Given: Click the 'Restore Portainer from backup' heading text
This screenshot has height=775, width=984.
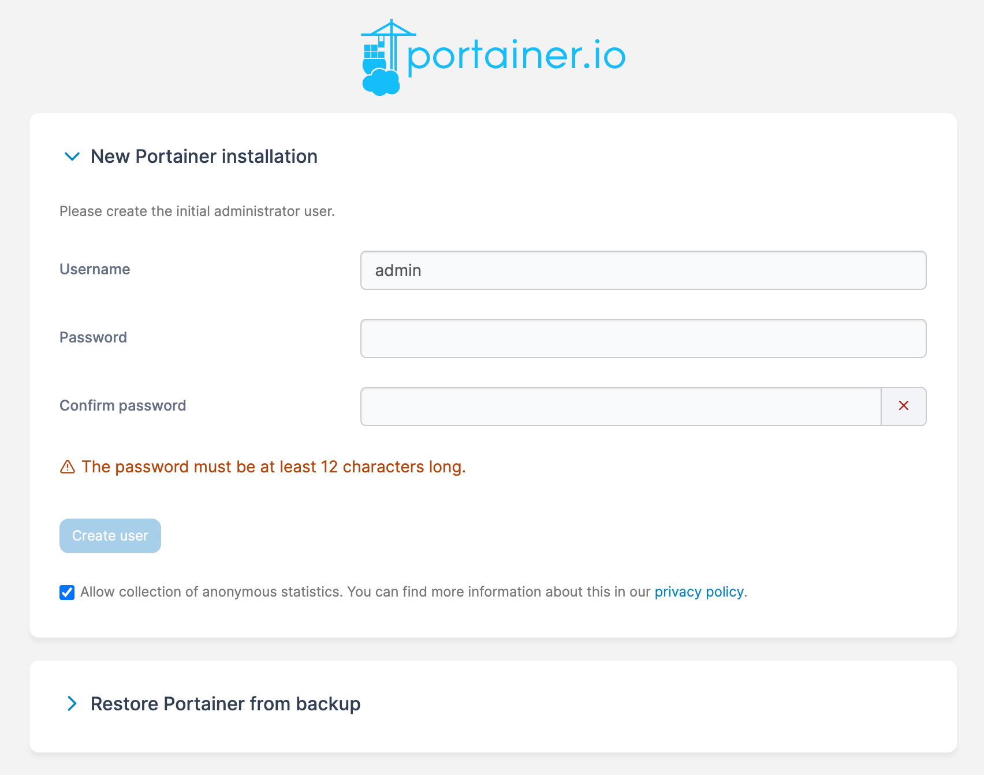Looking at the screenshot, I should click(x=225, y=704).
